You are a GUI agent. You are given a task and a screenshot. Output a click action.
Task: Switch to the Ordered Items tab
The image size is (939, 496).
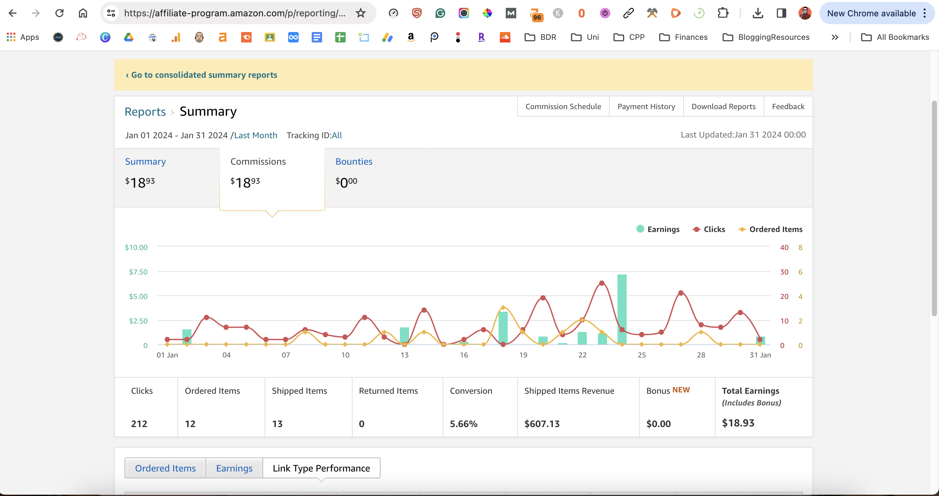pos(165,468)
